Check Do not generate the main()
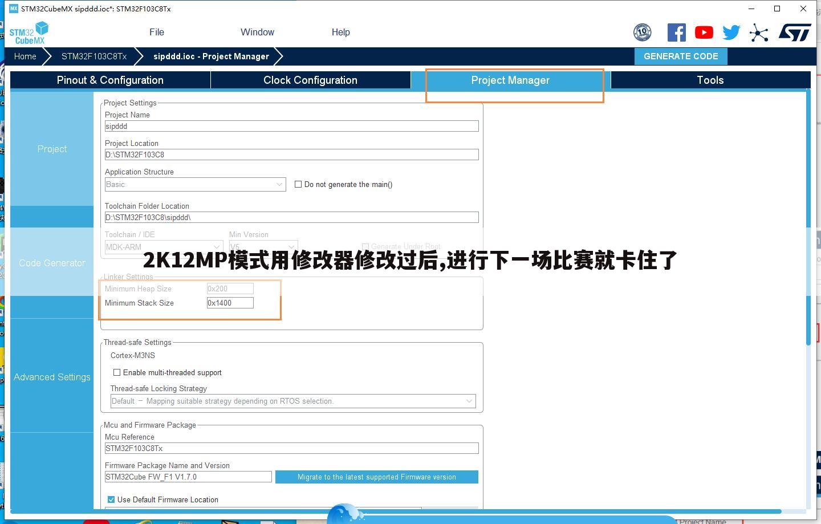 point(298,184)
